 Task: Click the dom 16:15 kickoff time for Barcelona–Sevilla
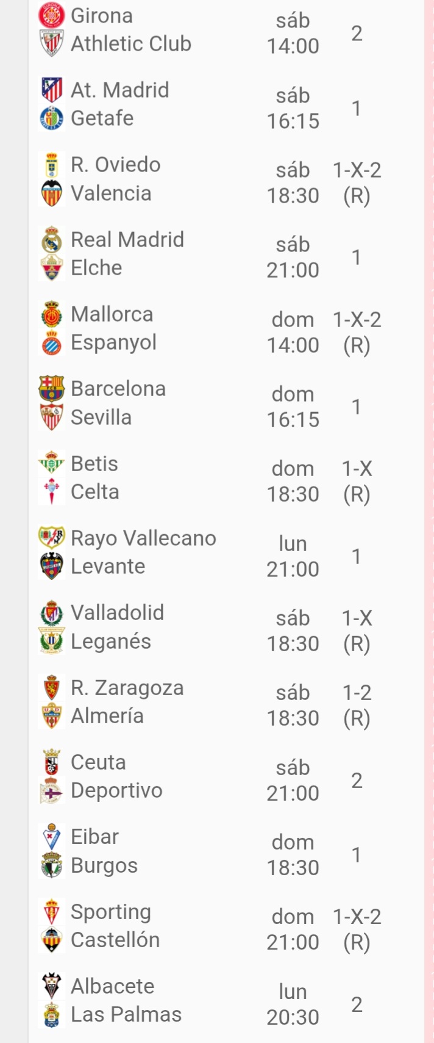(x=293, y=406)
